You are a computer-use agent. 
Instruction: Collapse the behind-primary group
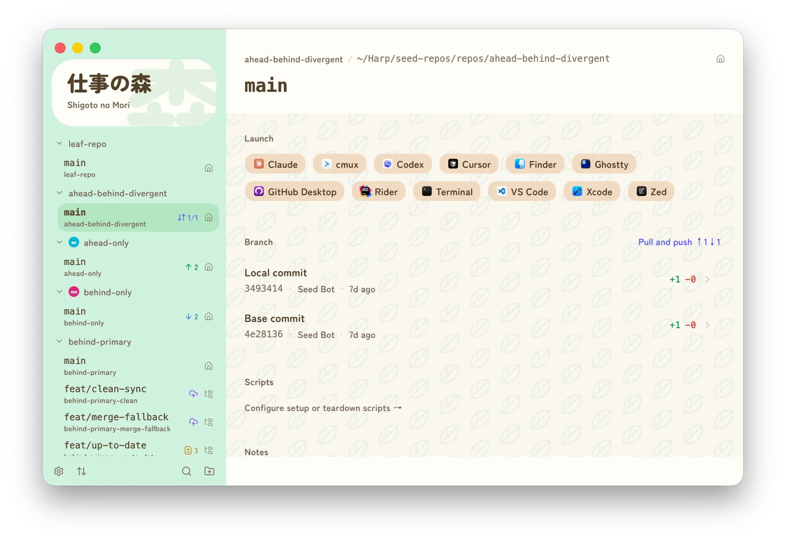[59, 341]
